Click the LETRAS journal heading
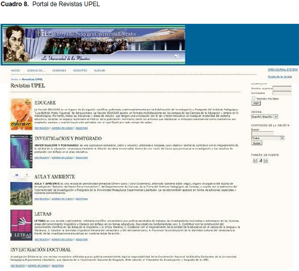 43,214
